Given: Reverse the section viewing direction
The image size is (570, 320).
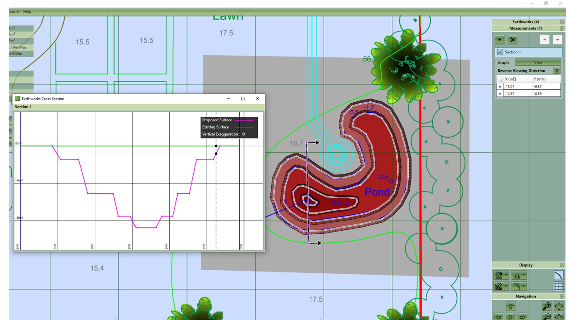Looking at the screenshot, I should pyautogui.click(x=557, y=71).
